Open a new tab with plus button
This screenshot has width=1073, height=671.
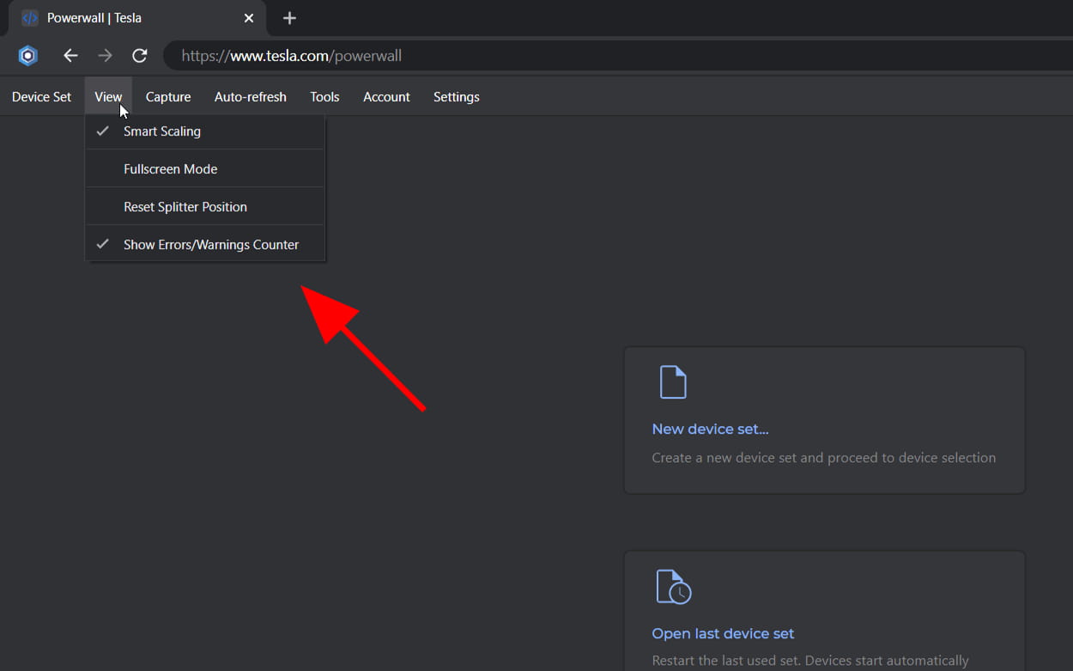[289, 18]
